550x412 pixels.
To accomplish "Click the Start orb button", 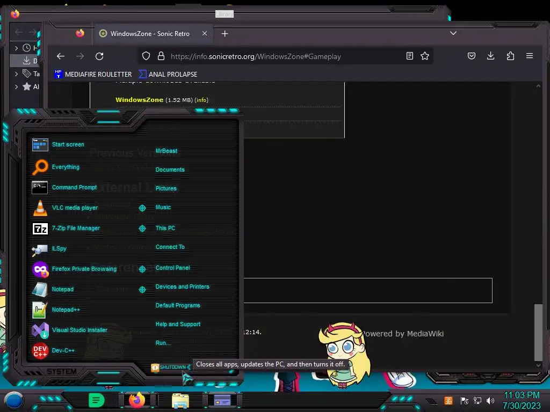I will click(x=14, y=401).
